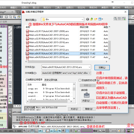The height and width of the screenshot is (134, 134).
Task: Click the Plot Preview toolbar icon
Action: (10, 17)
